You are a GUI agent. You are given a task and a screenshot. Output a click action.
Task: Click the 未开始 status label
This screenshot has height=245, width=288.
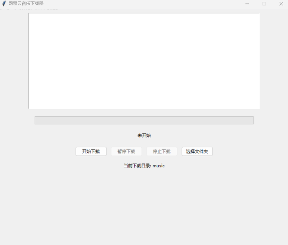pos(144,135)
